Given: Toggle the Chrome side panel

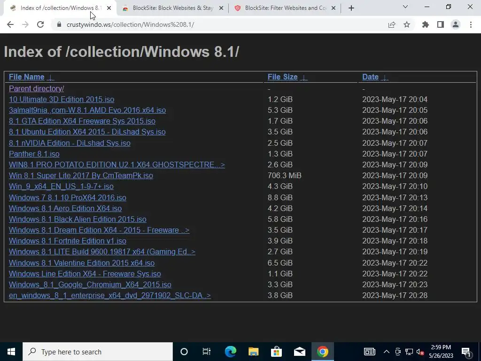Looking at the screenshot, I should 441,24.
